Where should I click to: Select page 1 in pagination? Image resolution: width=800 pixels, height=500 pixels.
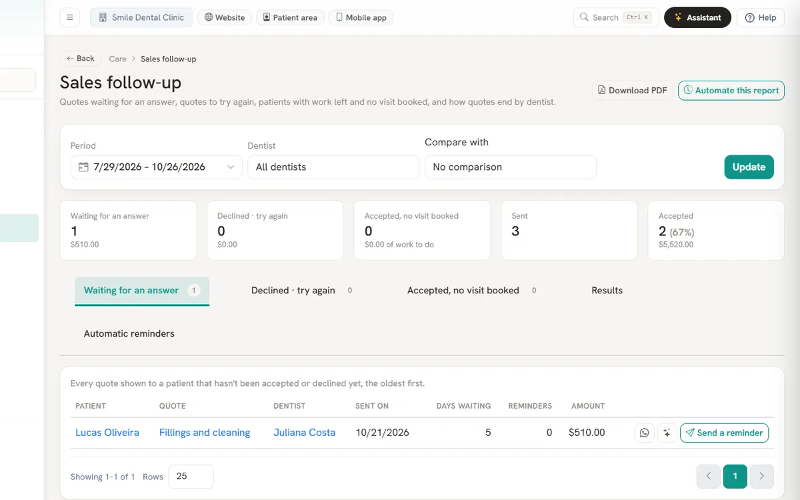(x=735, y=476)
